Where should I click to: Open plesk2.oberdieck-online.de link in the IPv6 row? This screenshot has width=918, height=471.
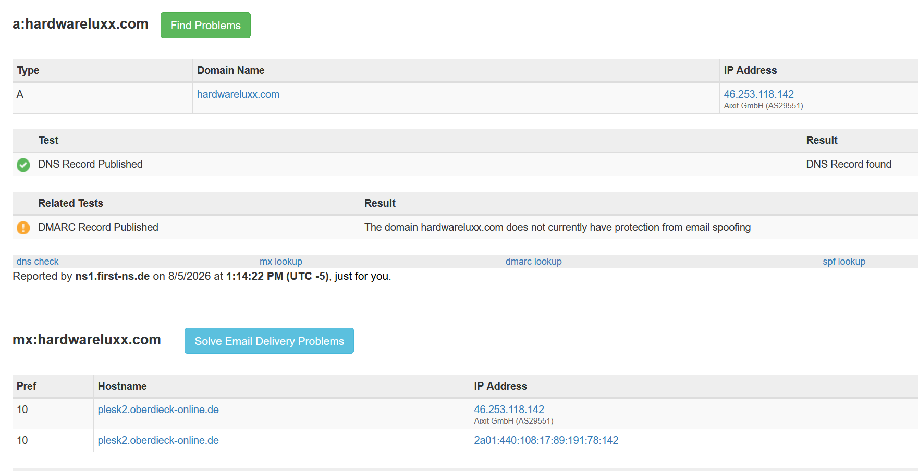(158, 440)
